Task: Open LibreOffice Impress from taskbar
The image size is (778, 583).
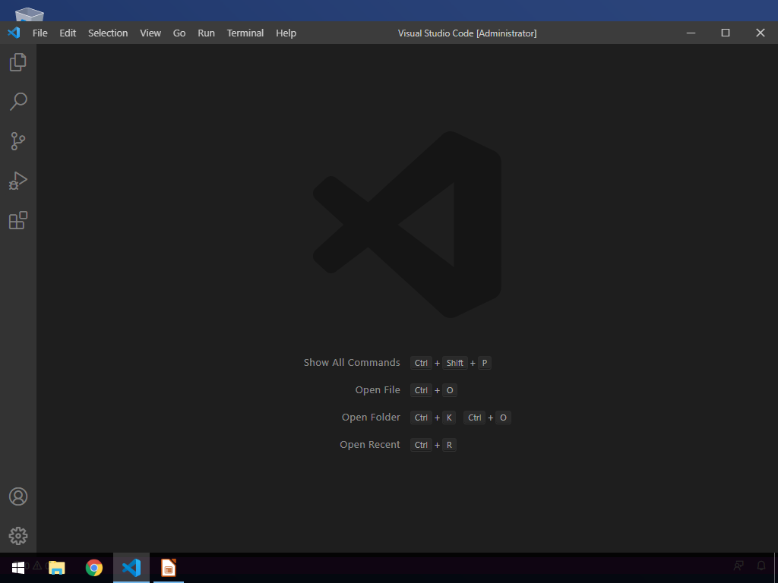Action: (168, 568)
